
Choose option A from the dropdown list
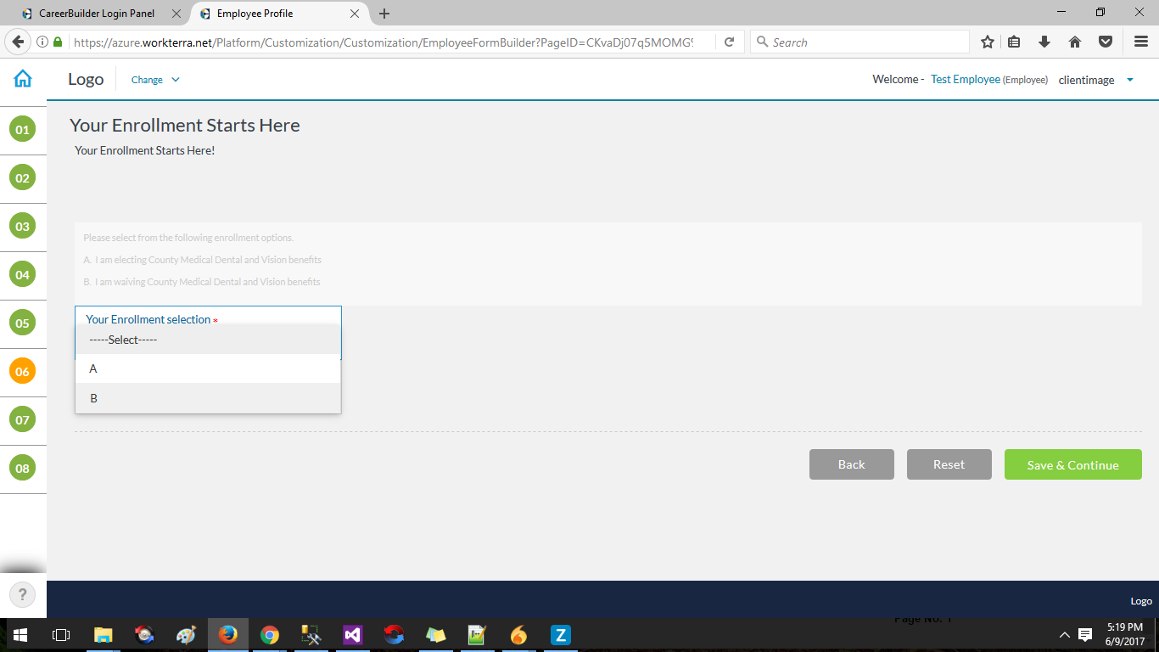pyautogui.click(x=208, y=368)
